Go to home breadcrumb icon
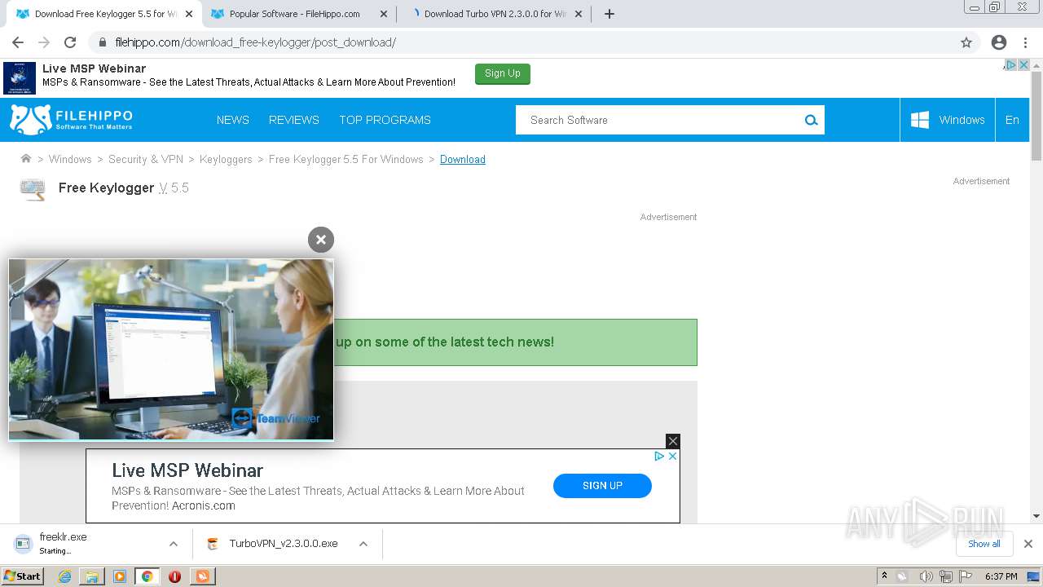 (26, 159)
